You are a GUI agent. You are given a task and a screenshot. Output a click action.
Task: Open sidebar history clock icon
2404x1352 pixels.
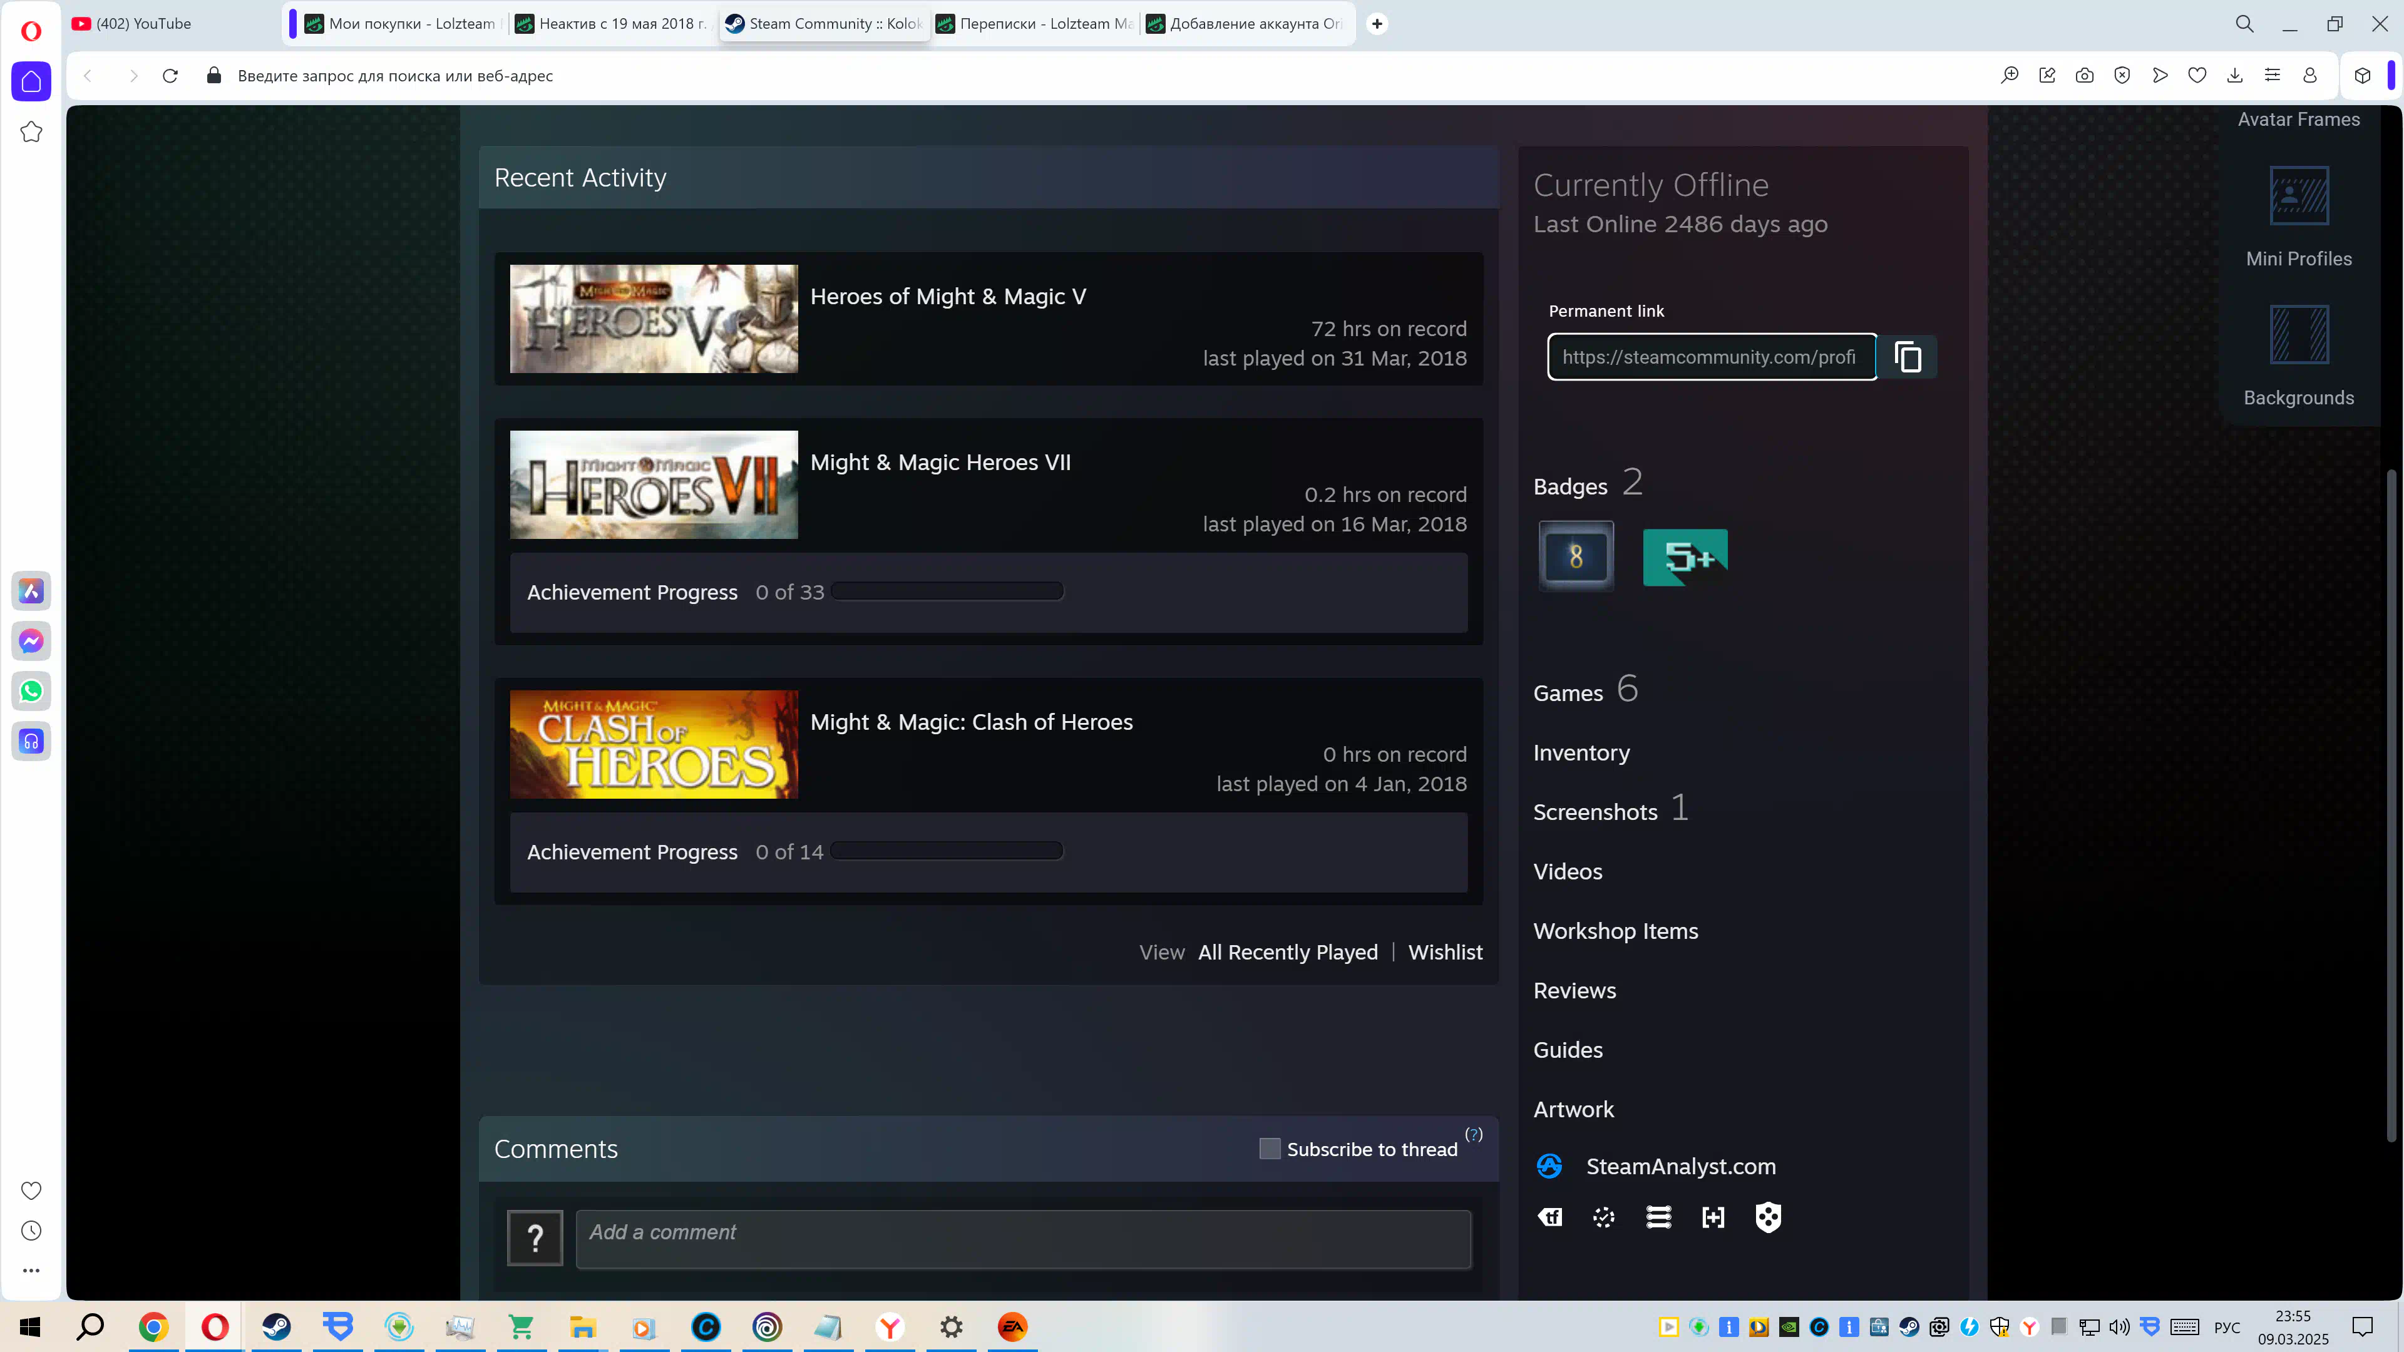click(31, 1231)
